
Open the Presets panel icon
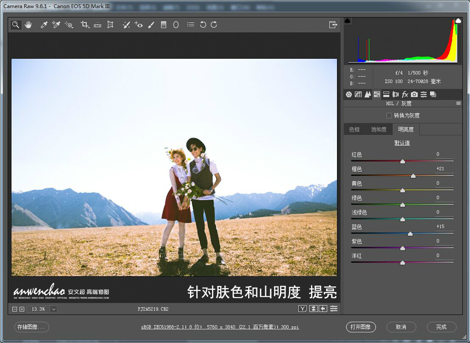click(x=424, y=94)
